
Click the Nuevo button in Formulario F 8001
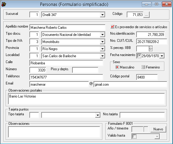[x=158, y=129]
